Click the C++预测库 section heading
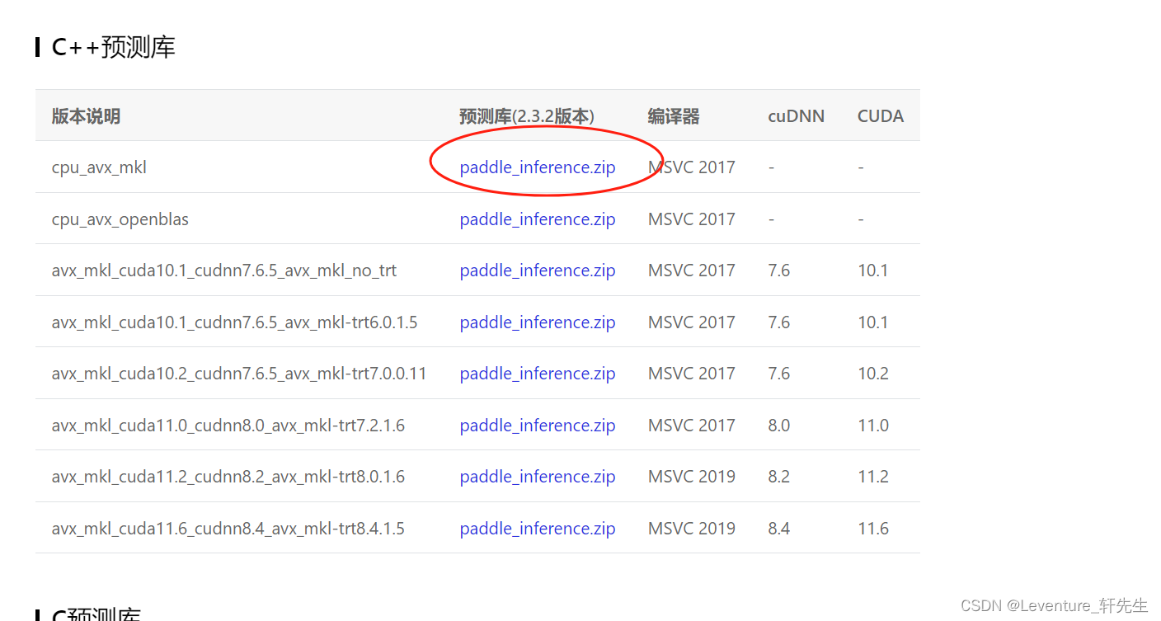Image resolution: width=1161 pixels, height=621 pixels. tap(113, 47)
